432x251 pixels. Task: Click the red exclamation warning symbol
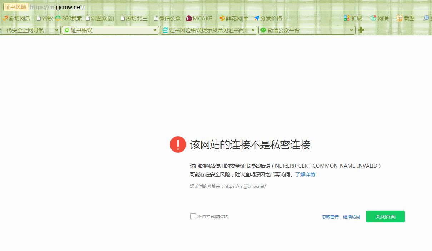tap(178, 144)
